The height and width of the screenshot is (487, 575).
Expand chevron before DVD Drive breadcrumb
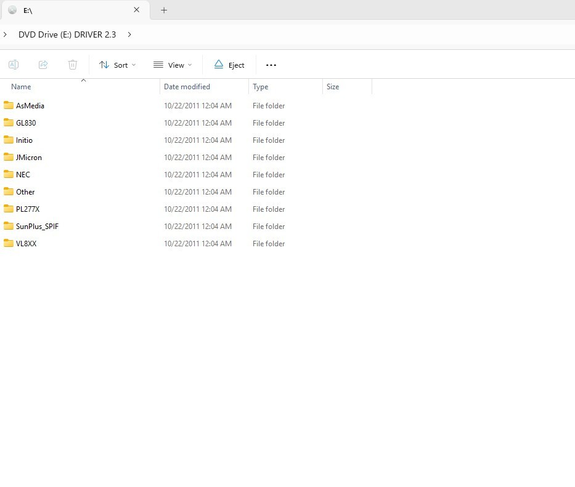click(x=5, y=34)
